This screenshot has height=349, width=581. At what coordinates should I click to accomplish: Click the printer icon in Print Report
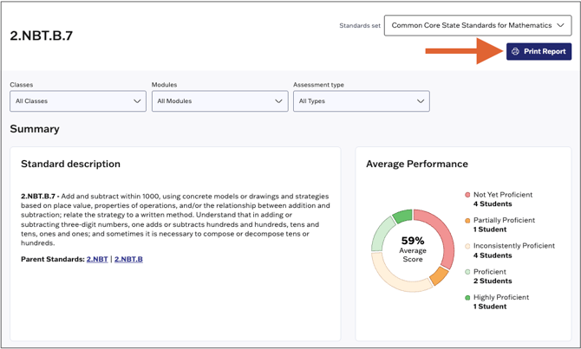515,51
